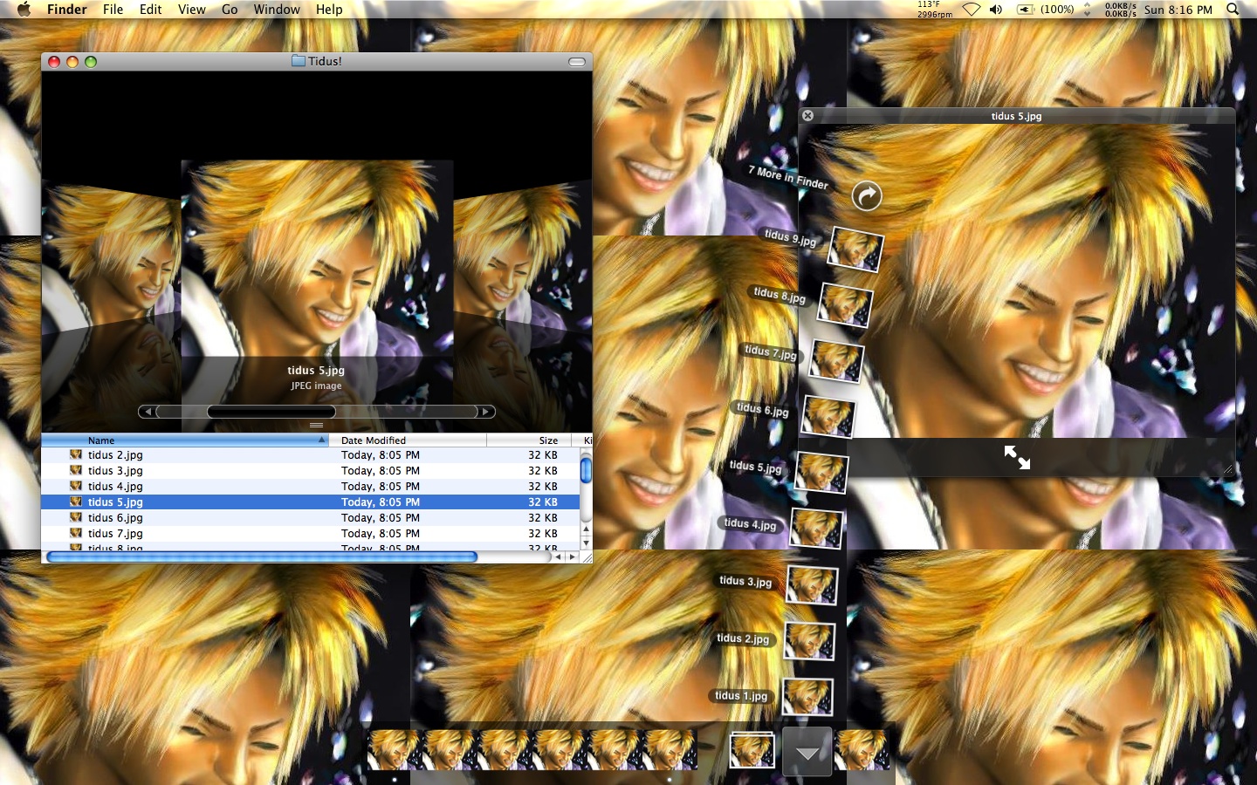
Task: Click the highlighted tidus 5.jpg list row
Action: pos(311,502)
